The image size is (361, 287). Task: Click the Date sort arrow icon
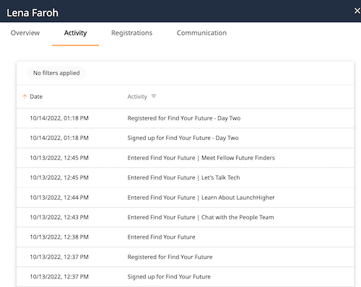(25, 97)
